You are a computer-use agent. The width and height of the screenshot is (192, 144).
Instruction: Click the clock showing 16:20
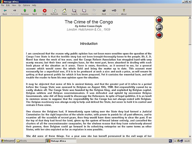187,141
